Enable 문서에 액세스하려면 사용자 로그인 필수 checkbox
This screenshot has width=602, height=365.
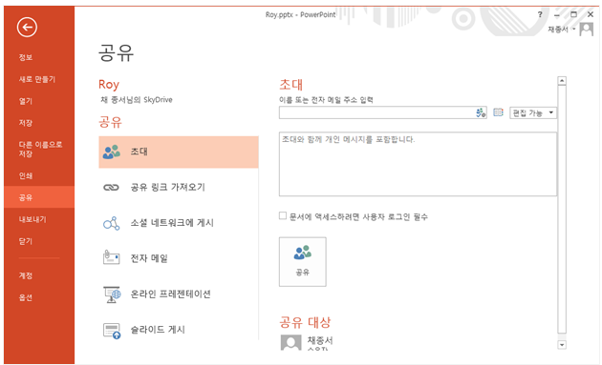click(x=283, y=216)
